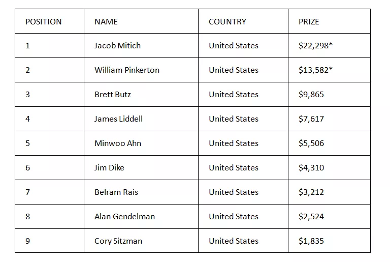Select the Cory Sitzman name cell
This screenshot has height=262, width=390.
(x=141, y=241)
